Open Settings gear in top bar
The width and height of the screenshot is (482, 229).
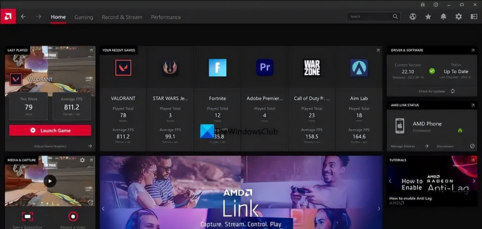(x=459, y=17)
